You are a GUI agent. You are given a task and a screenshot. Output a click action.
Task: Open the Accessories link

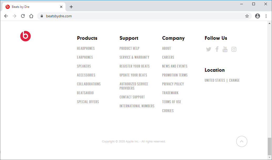86,75
